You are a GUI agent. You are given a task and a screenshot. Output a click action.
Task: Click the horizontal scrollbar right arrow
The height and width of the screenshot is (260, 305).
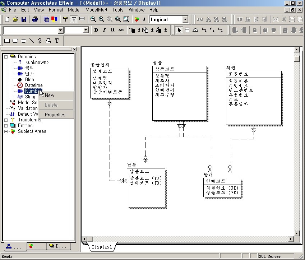(291, 239)
